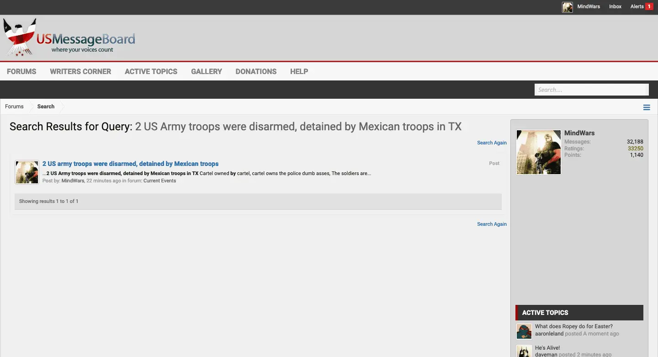Open the FORUMS navigation tab

pos(21,71)
